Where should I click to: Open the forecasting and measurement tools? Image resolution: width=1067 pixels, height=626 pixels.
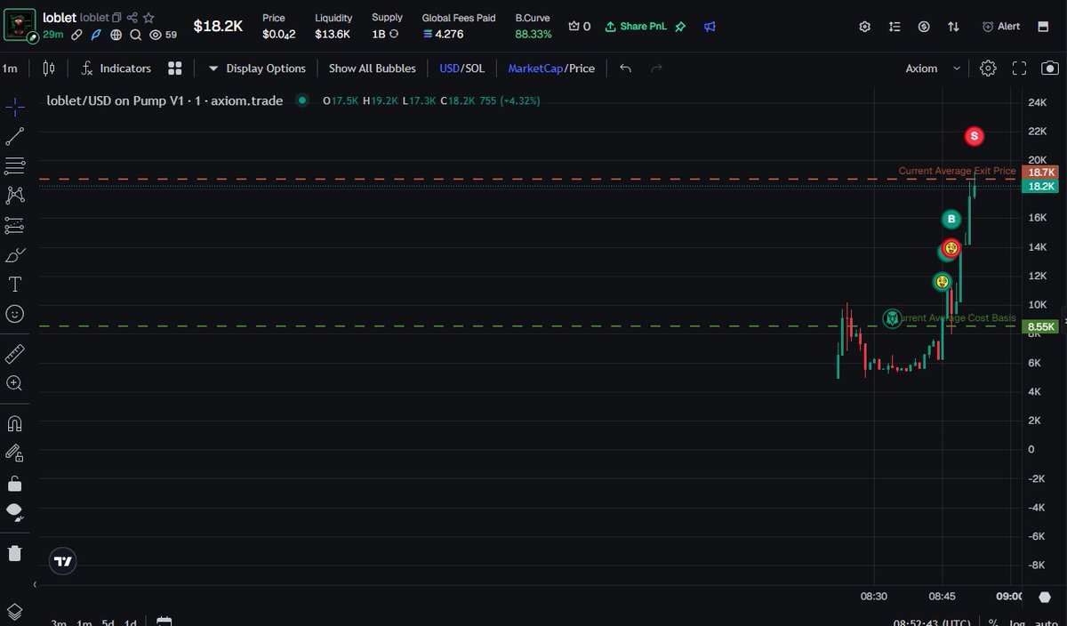pos(14,225)
